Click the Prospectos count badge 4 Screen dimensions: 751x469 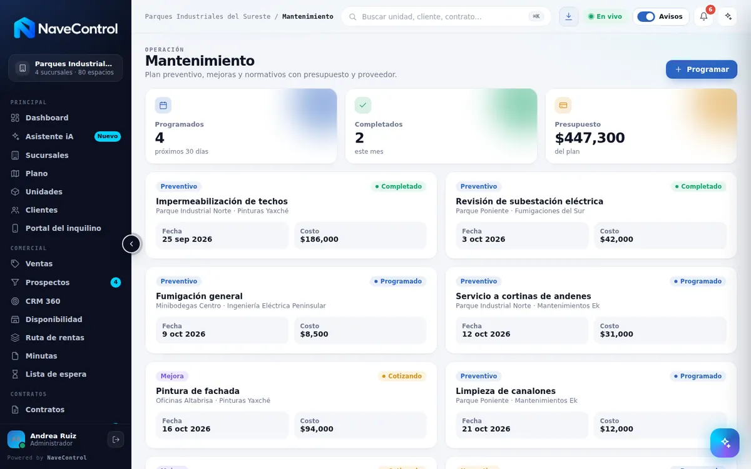(x=116, y=283)
